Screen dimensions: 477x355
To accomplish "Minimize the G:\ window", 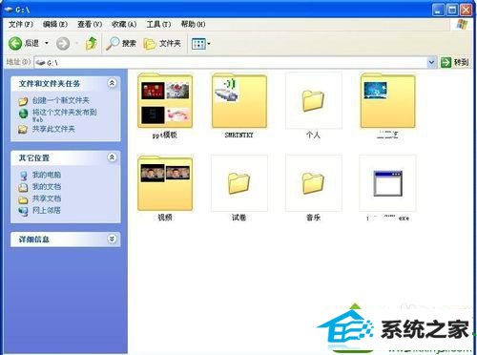I will (x=438, y=10).
